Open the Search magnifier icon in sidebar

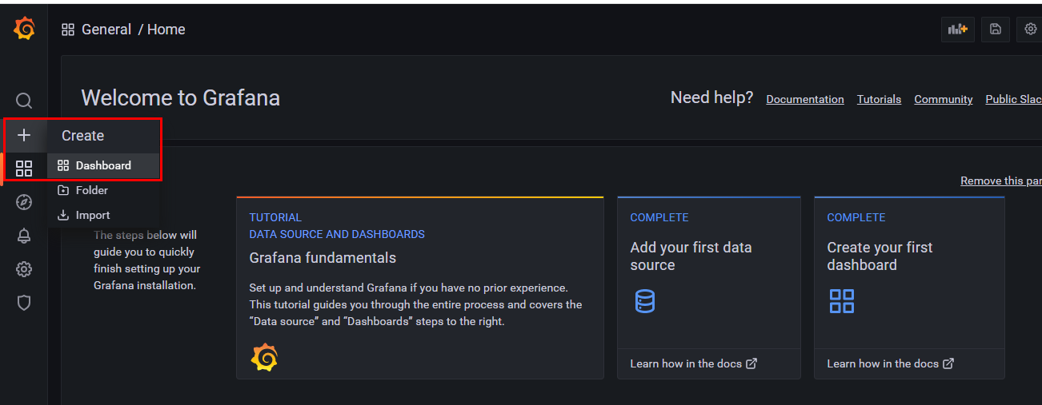pos(24,101)
